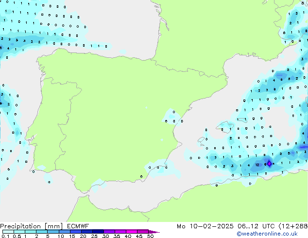Select the value 12 label near the Algerian coast
Image resolution: width=308 pixels, height=238 pixels.
257,165
